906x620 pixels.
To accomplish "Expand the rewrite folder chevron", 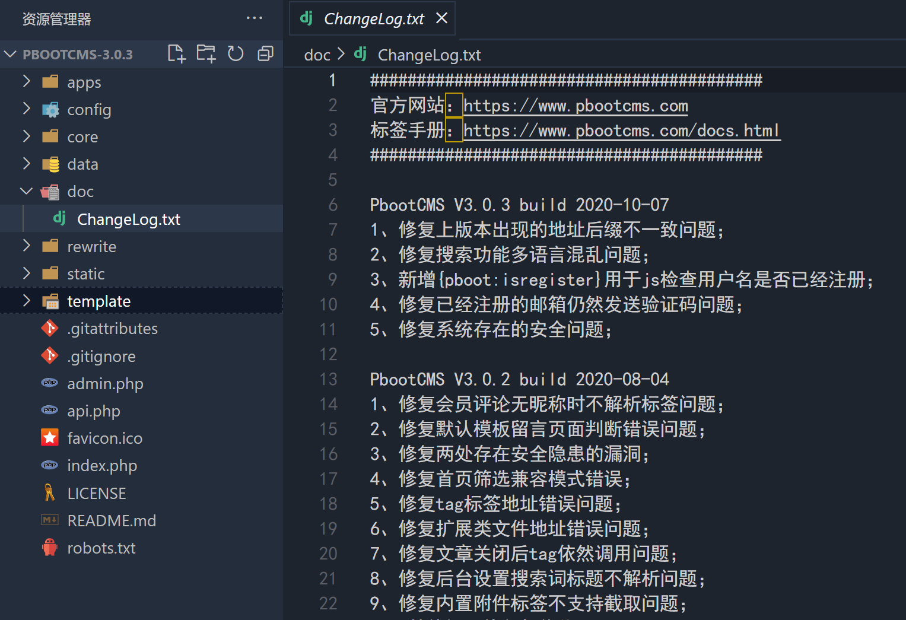I will click(x=26, y=246).
